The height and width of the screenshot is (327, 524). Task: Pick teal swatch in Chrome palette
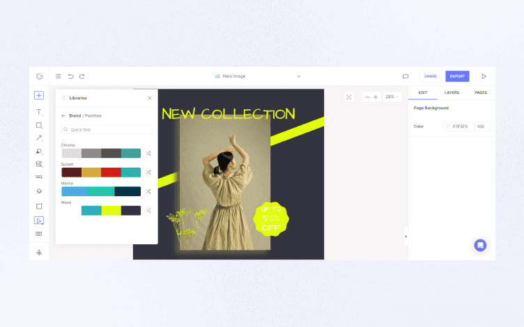click(131, 153)
